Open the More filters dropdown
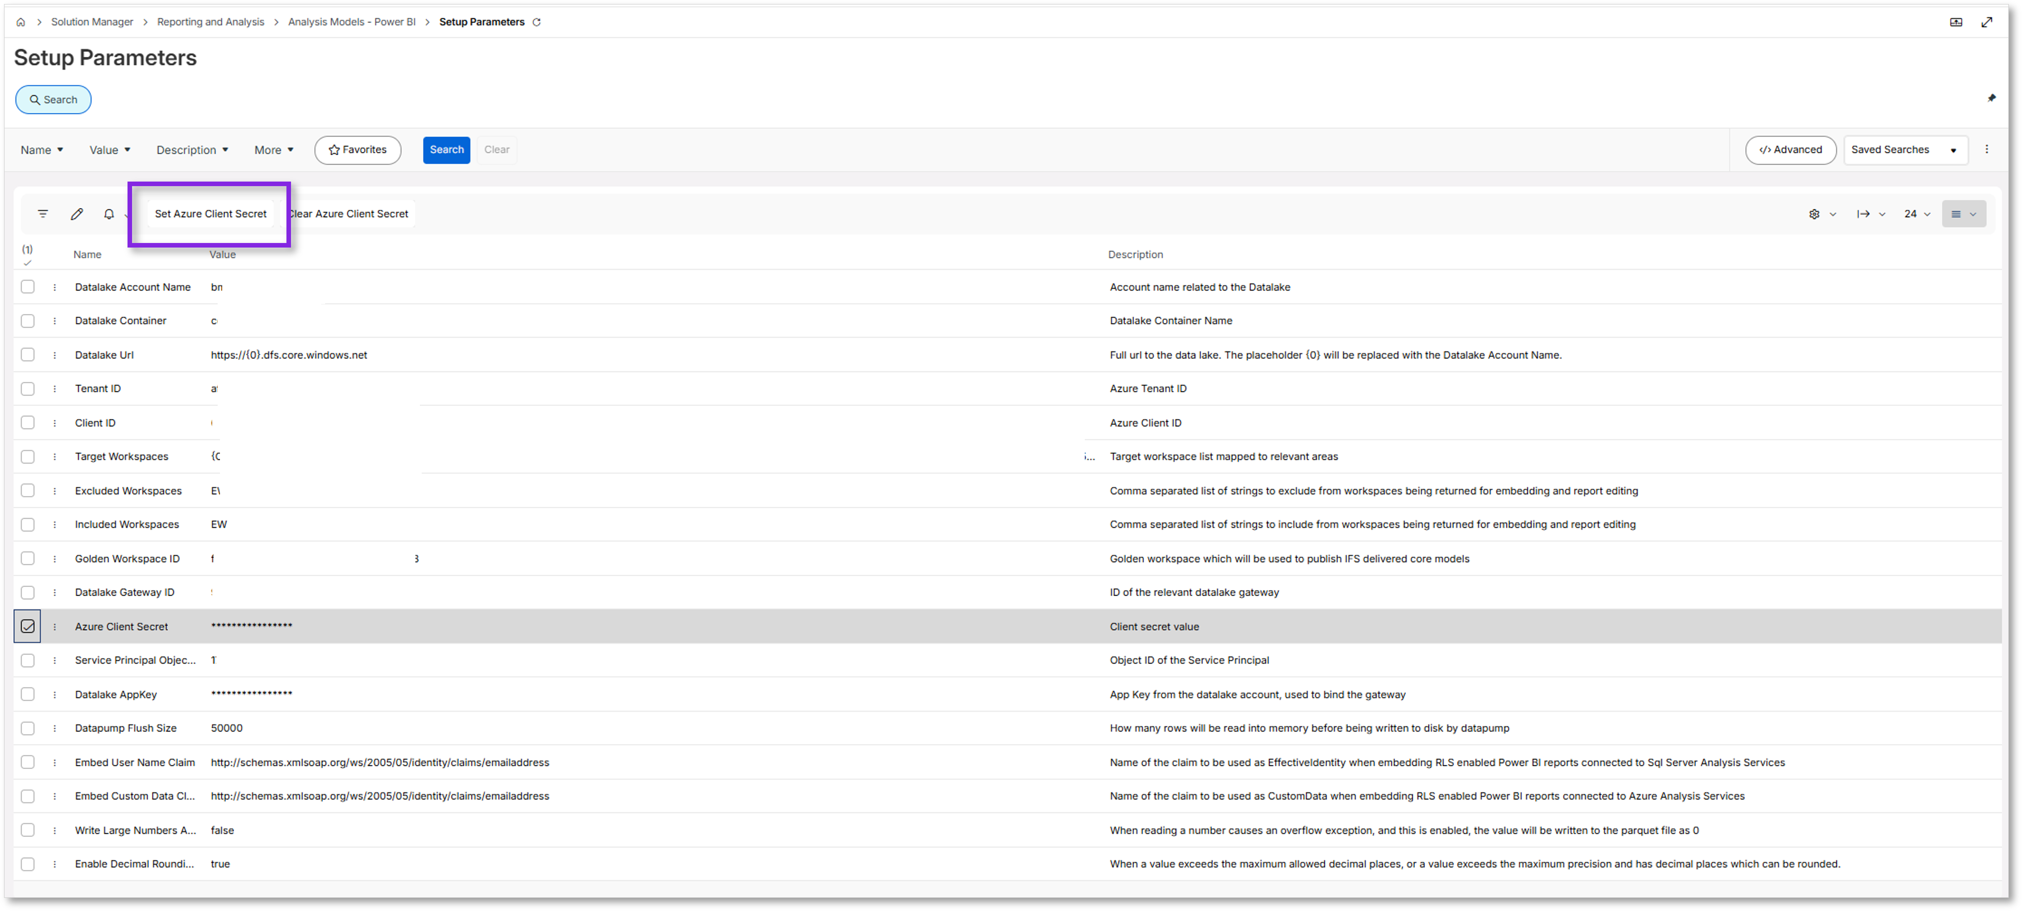 274,150
